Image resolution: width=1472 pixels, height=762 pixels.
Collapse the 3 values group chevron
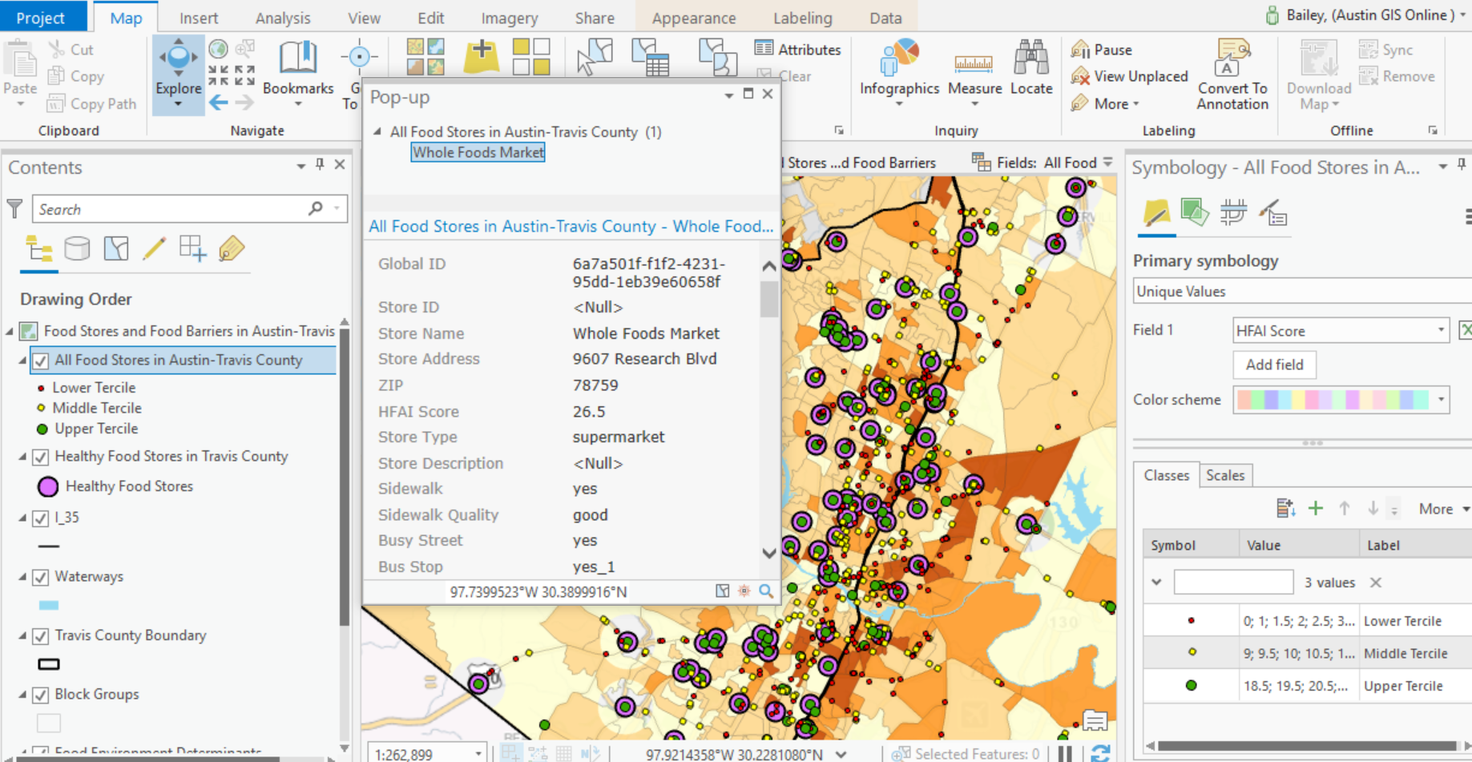point(1156,583)
